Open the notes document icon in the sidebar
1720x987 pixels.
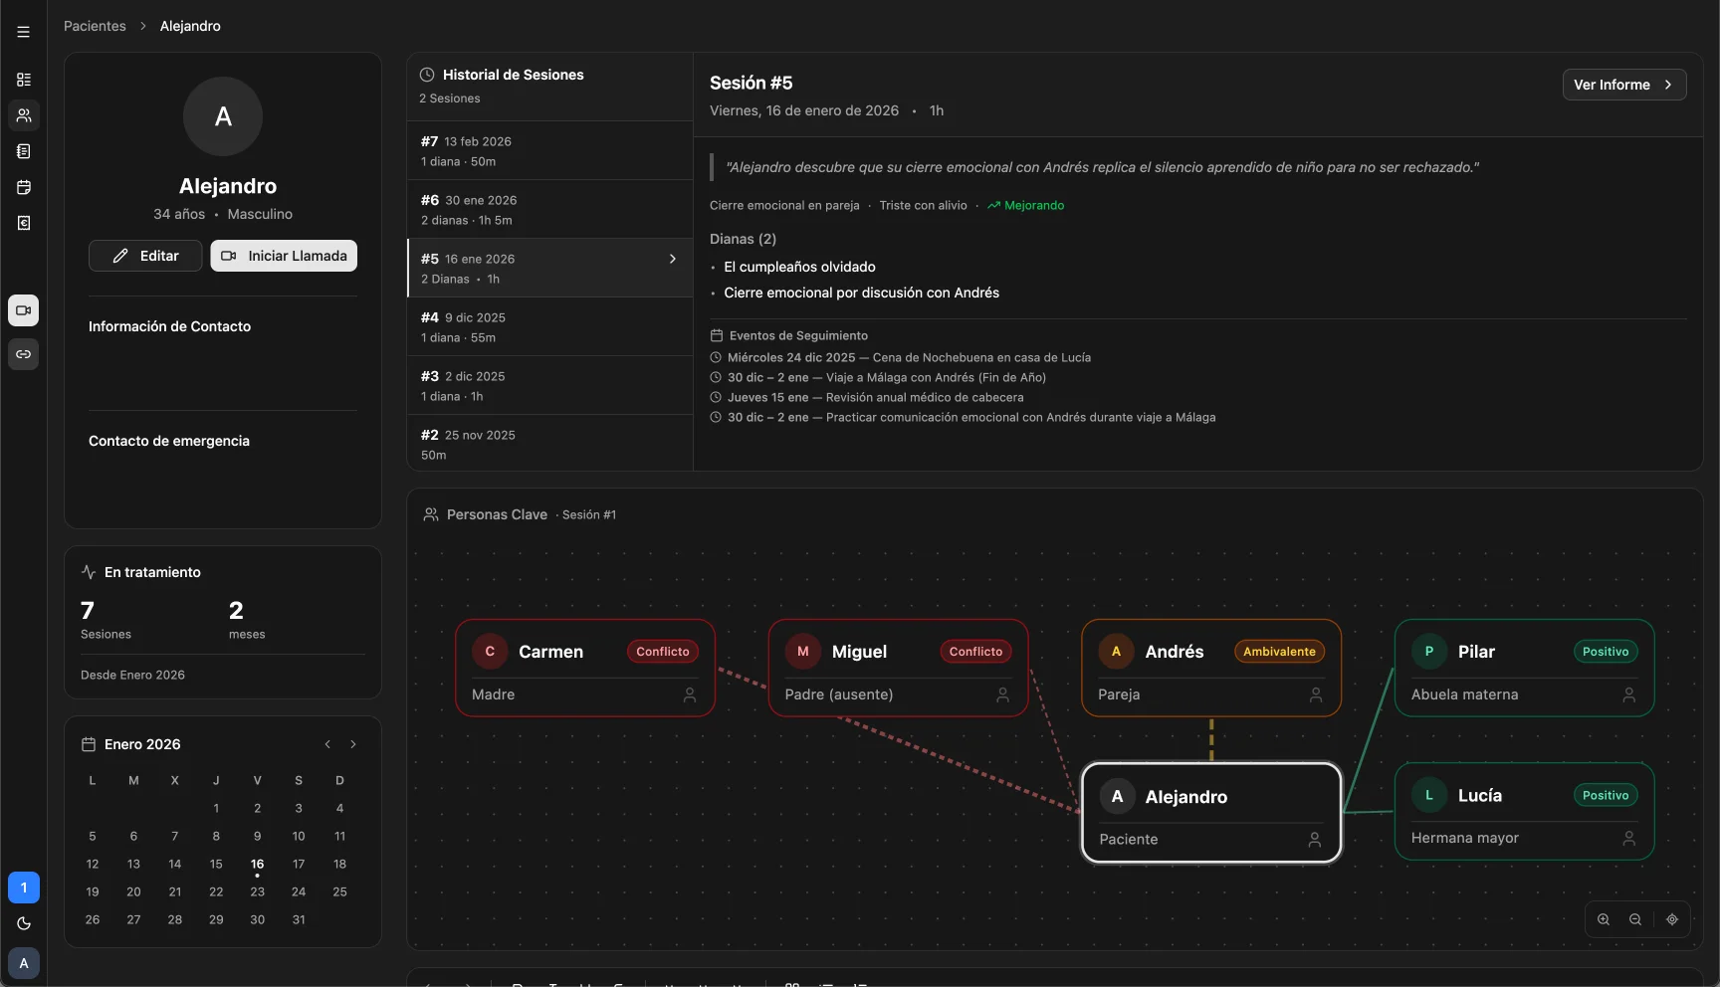[24, 151]
